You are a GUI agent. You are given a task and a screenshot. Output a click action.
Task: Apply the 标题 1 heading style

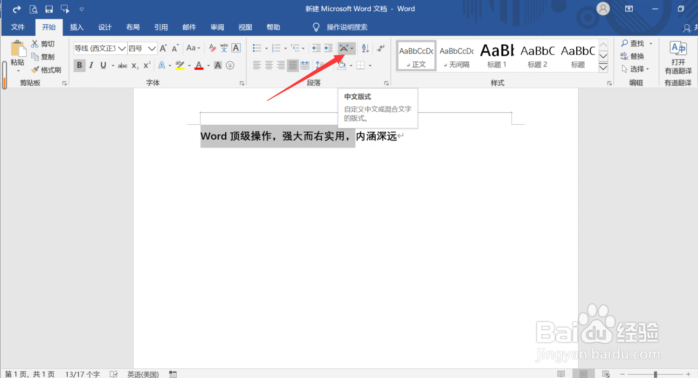pyautogui.click(x=497, y=56)
